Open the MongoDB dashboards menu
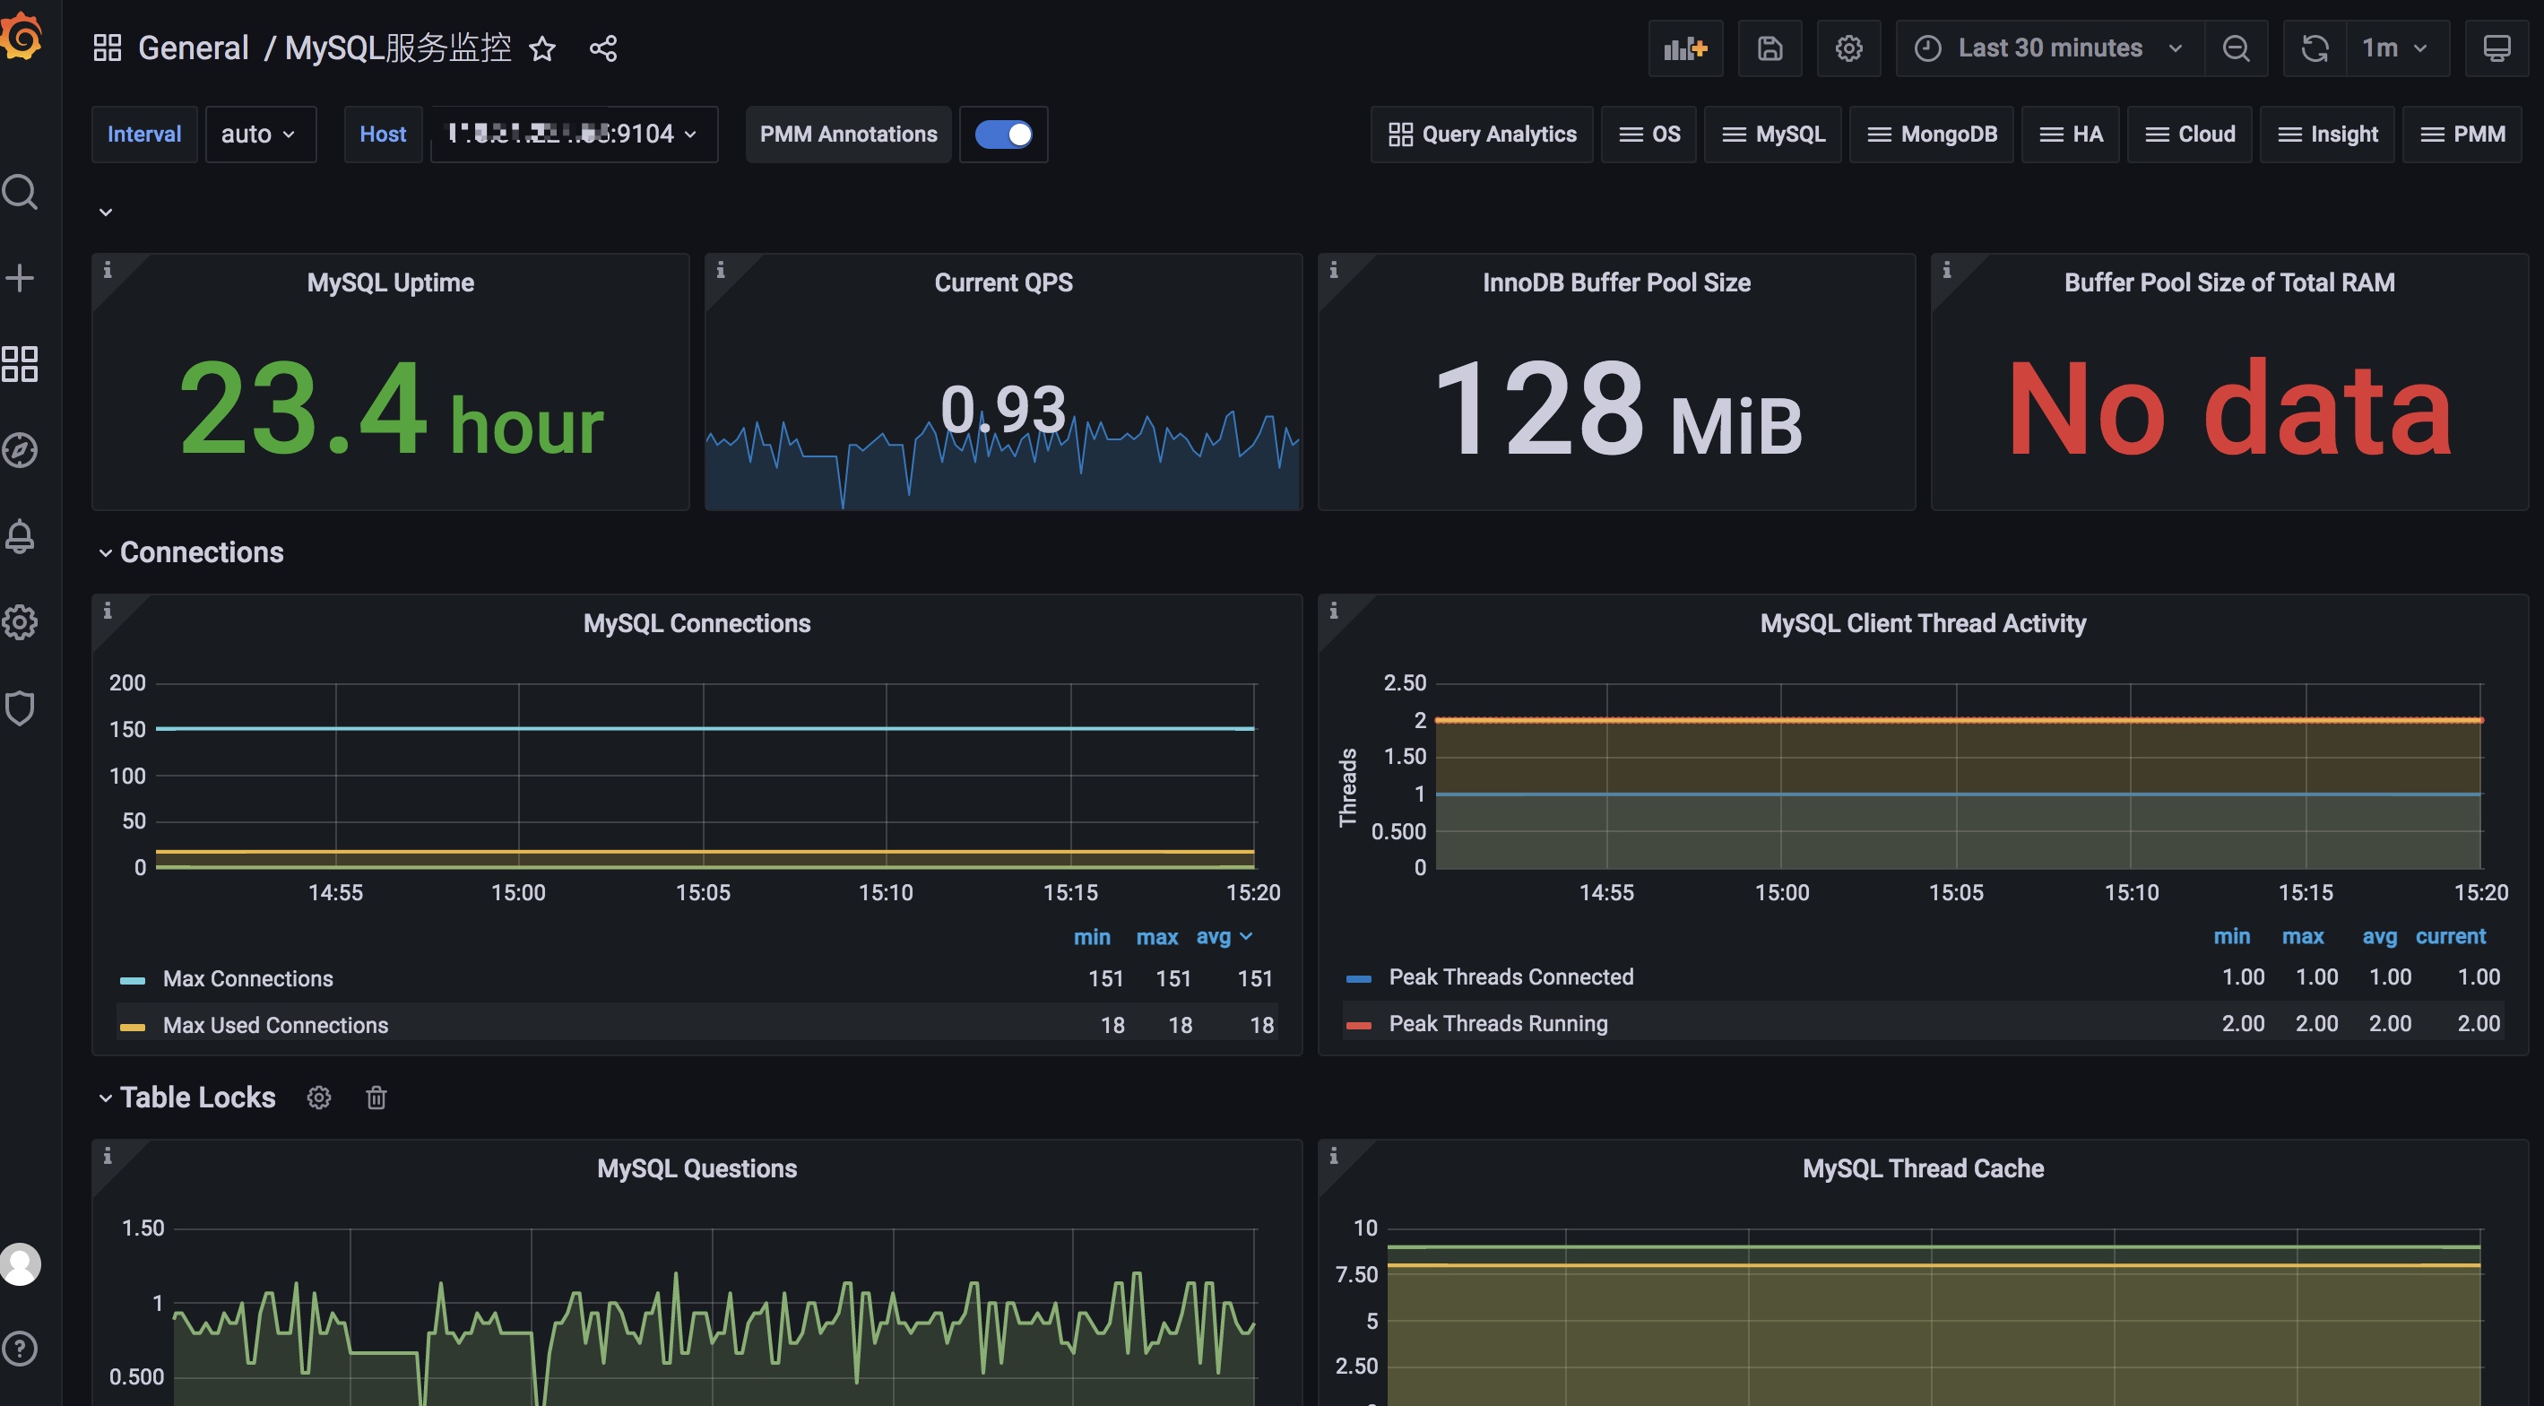 [1932, 135]
